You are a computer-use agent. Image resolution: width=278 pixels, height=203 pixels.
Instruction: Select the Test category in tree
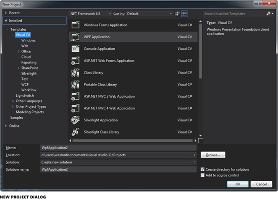(24, 79)
